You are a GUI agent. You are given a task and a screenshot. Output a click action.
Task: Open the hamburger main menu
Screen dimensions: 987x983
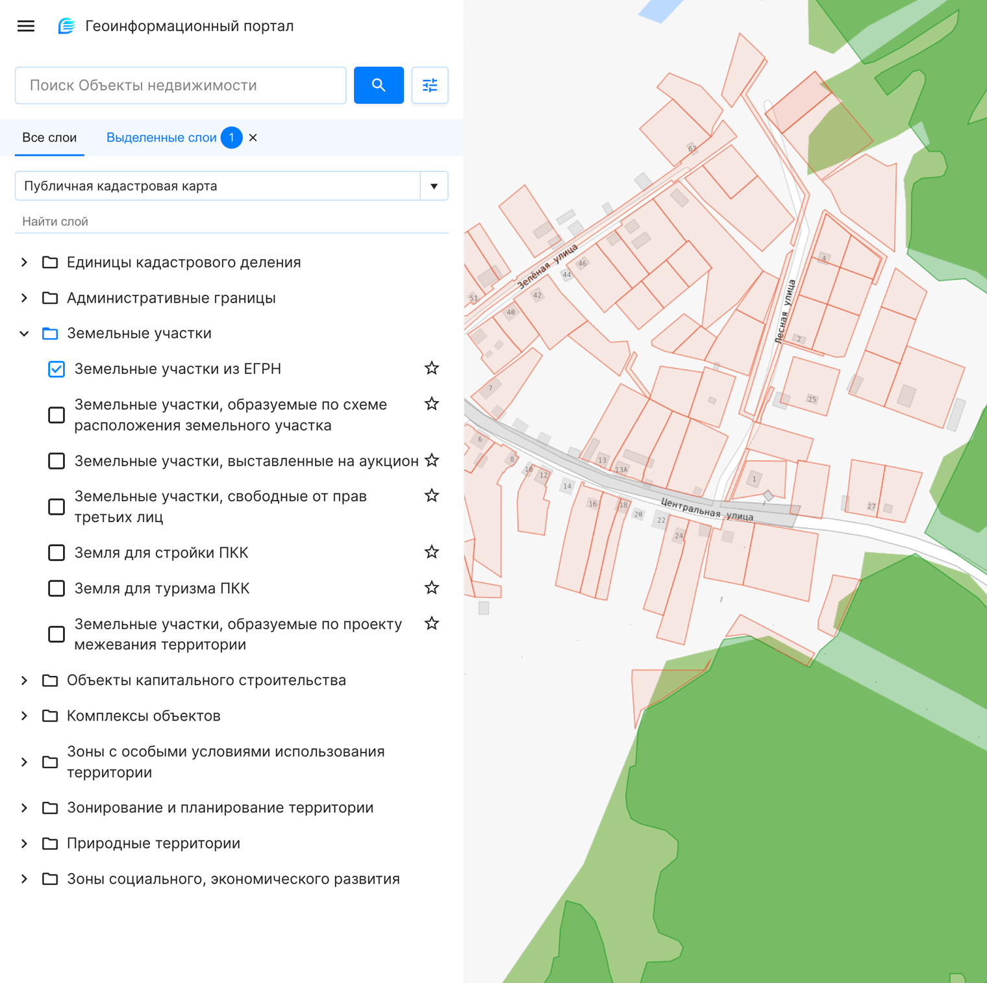coord(26,26)
